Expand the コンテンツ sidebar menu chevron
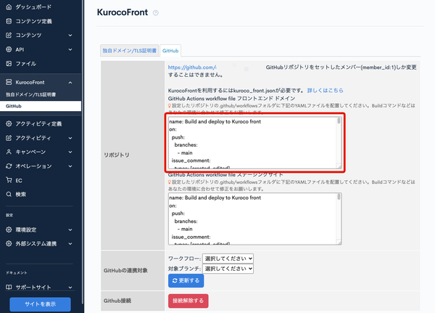This screenshot has width=435, height=313. click(70, 36)
